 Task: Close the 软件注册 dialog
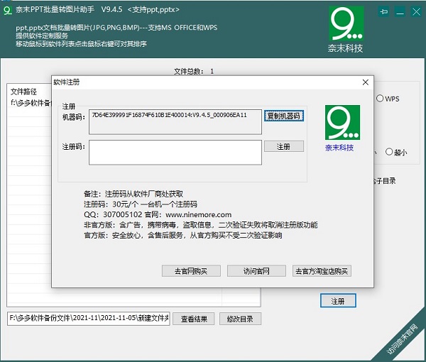click(x=366, y=82)
